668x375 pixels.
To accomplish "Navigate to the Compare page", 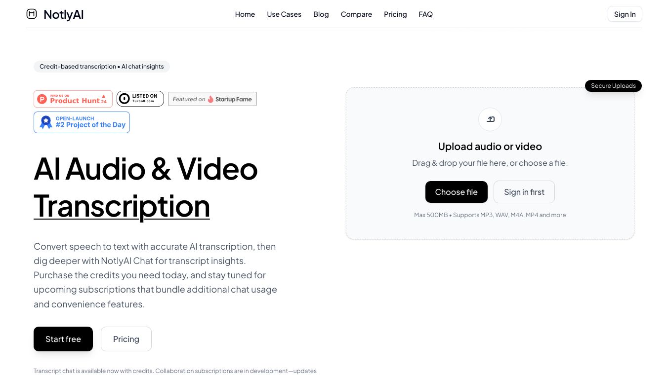I will (x=356, y=14).
